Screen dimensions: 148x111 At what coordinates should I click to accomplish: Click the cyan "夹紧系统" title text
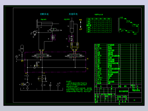73,14
